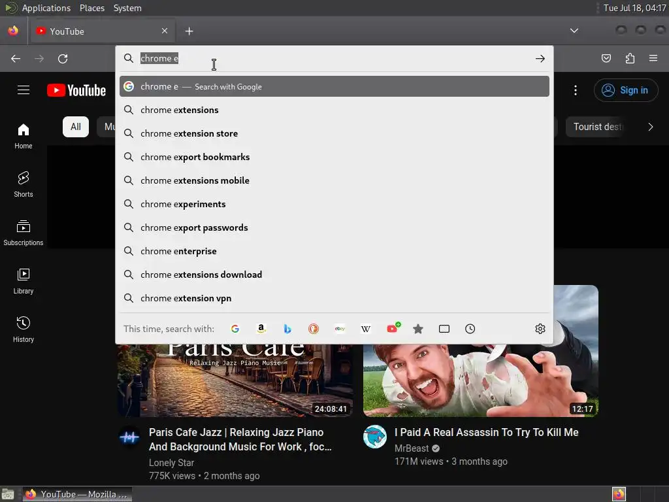Add YouTube search engine icon
This screenshot has height=502, width=669.
pyautogui.click(x=393, y=328)
